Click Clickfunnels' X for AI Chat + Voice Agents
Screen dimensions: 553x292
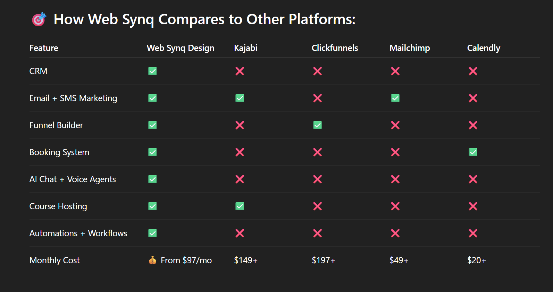tap(318, 179)
